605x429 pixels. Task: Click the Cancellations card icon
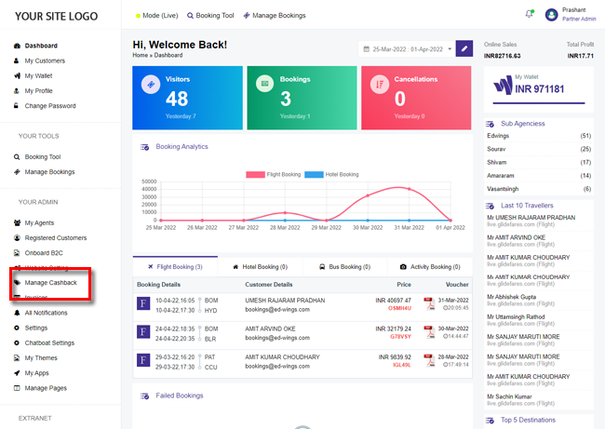379,86
